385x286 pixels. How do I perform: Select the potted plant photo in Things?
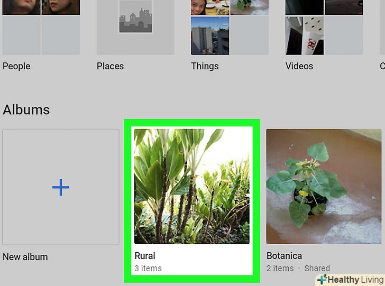[249, 6]
